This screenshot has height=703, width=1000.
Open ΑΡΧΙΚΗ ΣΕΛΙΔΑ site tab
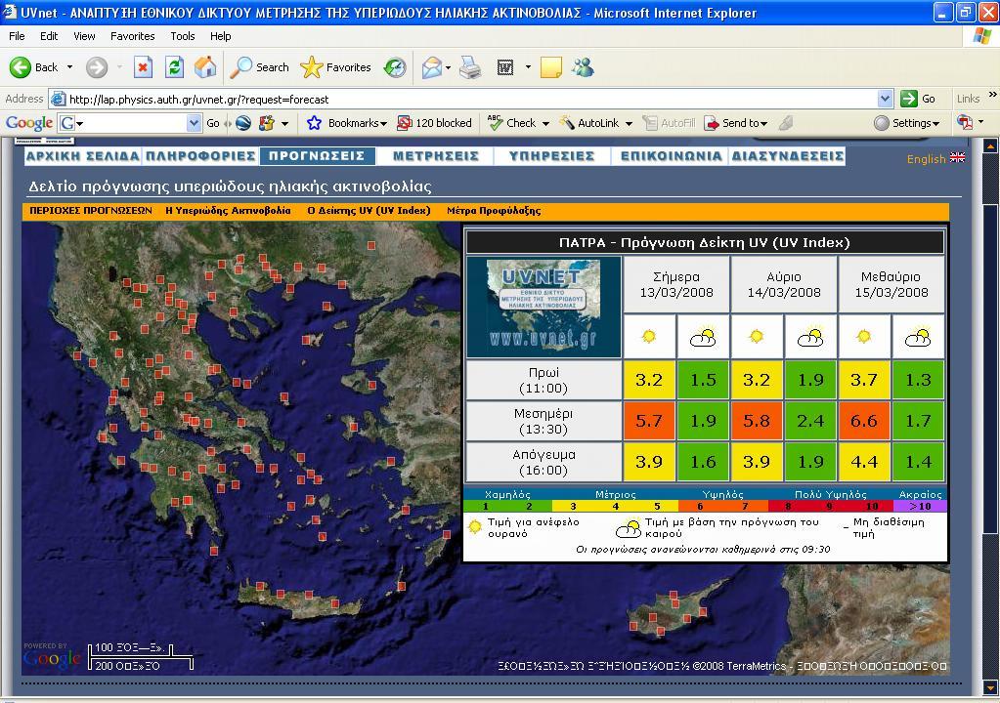[83, 156]
